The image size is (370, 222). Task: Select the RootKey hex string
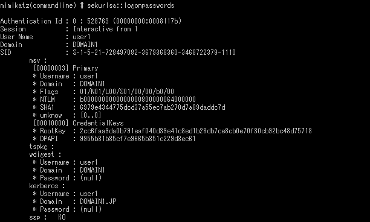pyautogui.click(x=196, y=131)
